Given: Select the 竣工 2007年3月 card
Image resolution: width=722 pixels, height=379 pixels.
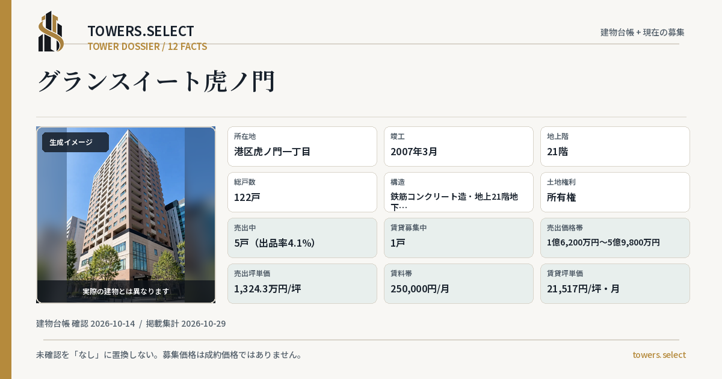Looking at the screenshot, I should click(x=458, y=146).
